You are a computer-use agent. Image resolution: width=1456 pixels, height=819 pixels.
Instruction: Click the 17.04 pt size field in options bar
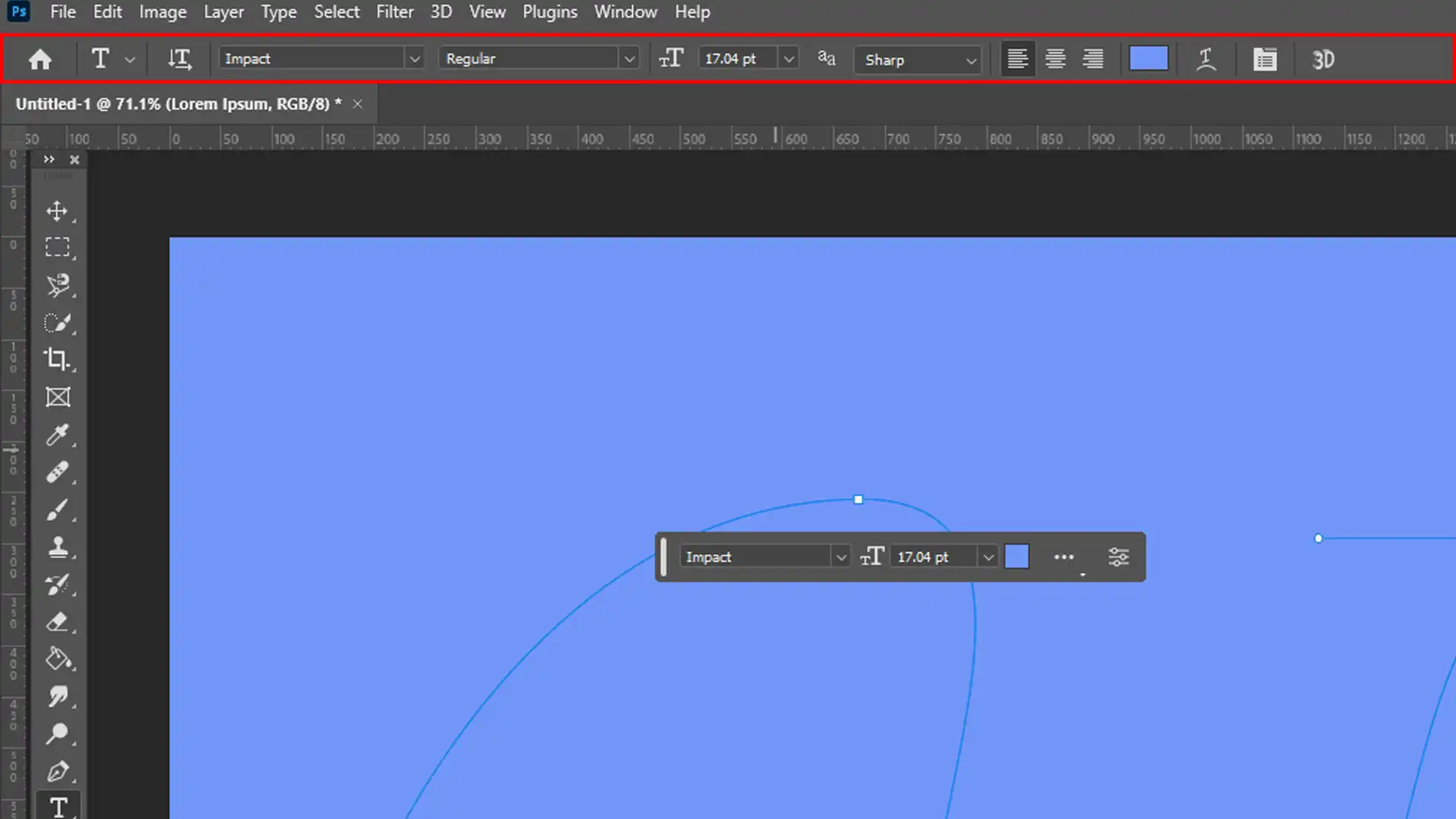coord(739,58)
